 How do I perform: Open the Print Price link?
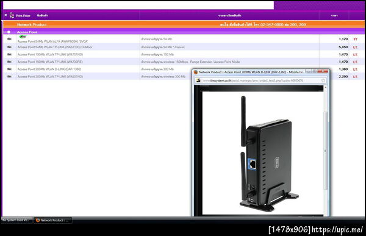[23, 16]
